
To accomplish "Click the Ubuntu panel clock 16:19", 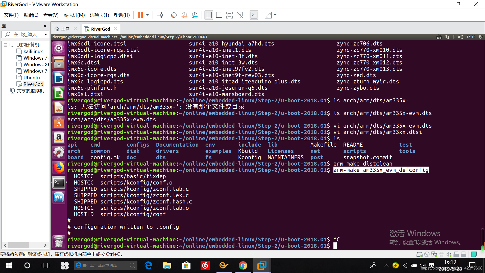I will click(x=471, y=37).
